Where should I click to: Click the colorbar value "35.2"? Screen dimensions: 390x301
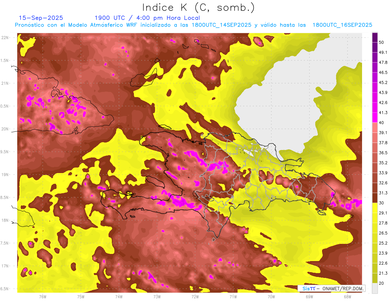click(x=383, y=163)
